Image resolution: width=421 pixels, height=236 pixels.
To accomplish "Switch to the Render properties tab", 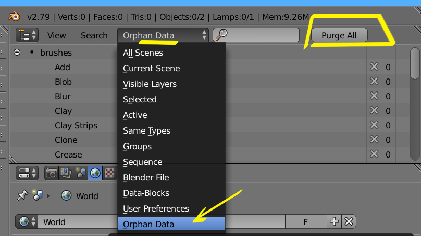I will [x=51, y=173].
